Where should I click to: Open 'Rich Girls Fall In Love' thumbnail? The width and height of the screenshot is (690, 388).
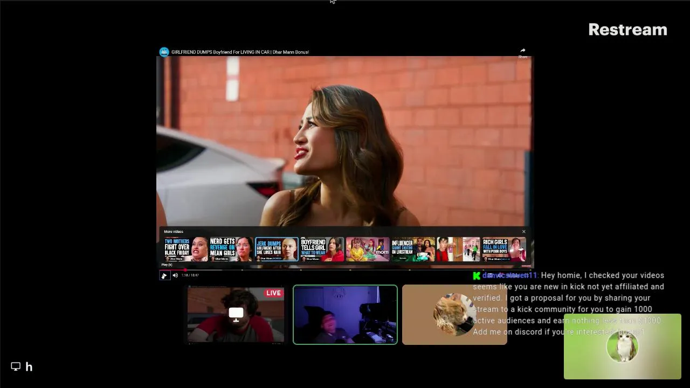pos(503,250)
